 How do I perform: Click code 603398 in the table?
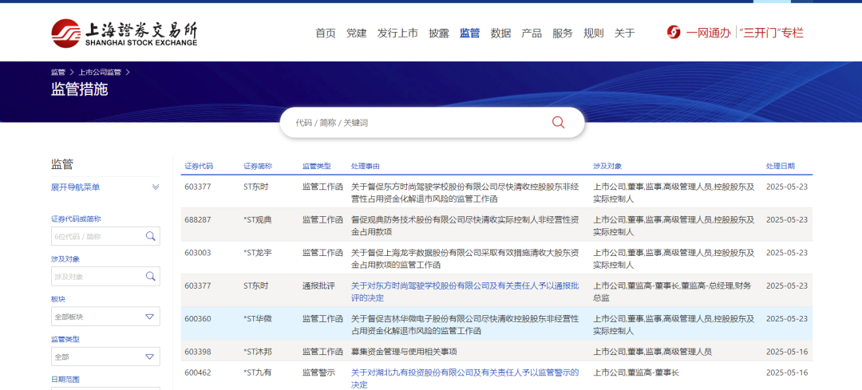(x=197, y=352)
